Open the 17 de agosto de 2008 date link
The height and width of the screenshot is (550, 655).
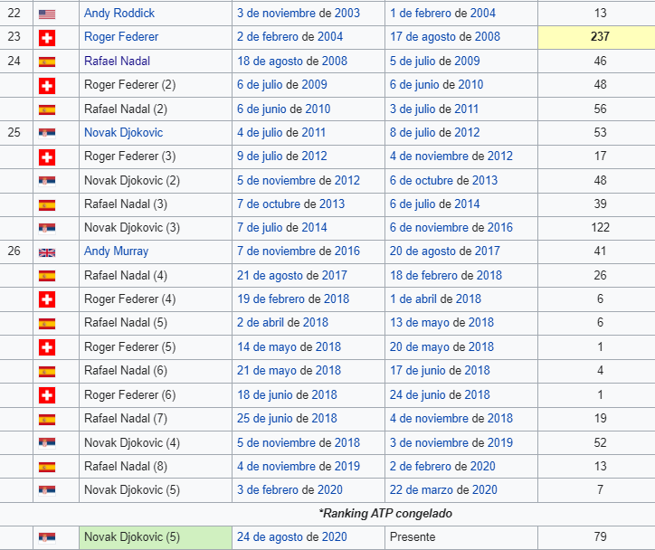[445, 37]
